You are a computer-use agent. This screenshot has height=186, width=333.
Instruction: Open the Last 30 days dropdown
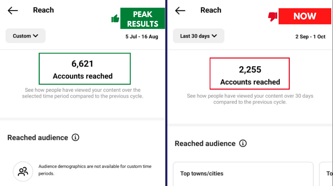(x=199, y=36)
